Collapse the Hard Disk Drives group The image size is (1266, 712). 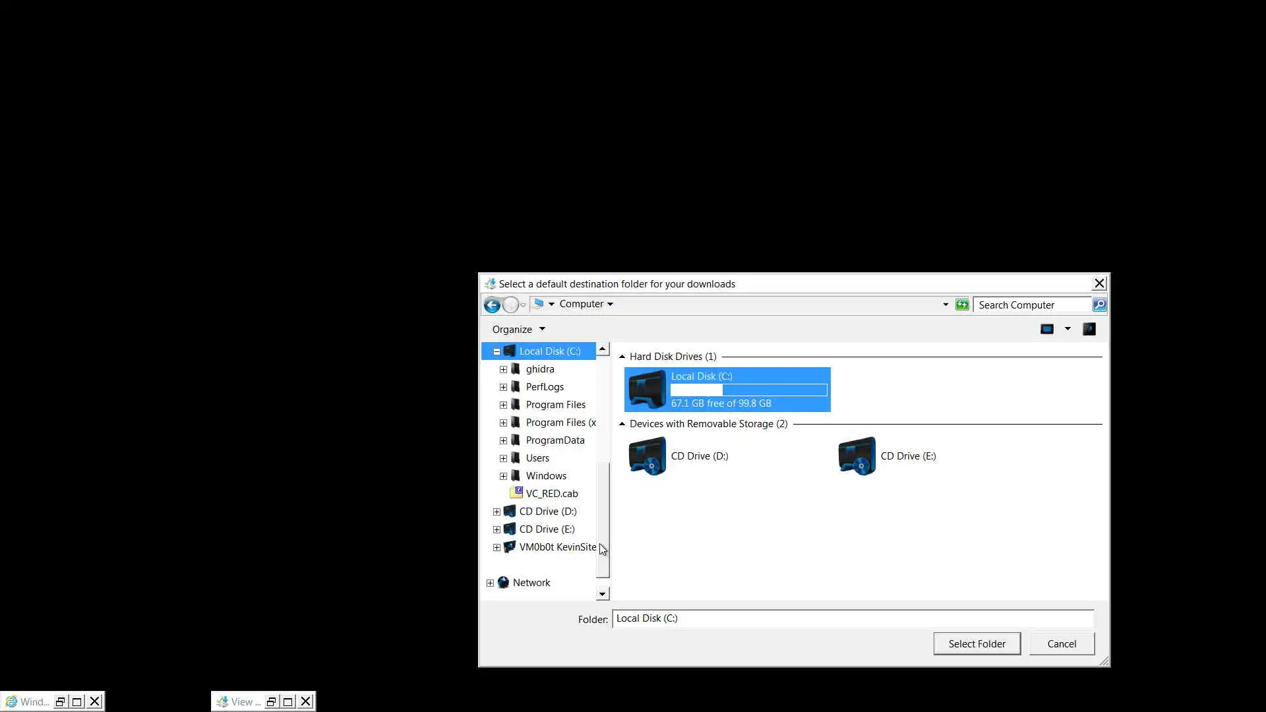tap(622, 357)
